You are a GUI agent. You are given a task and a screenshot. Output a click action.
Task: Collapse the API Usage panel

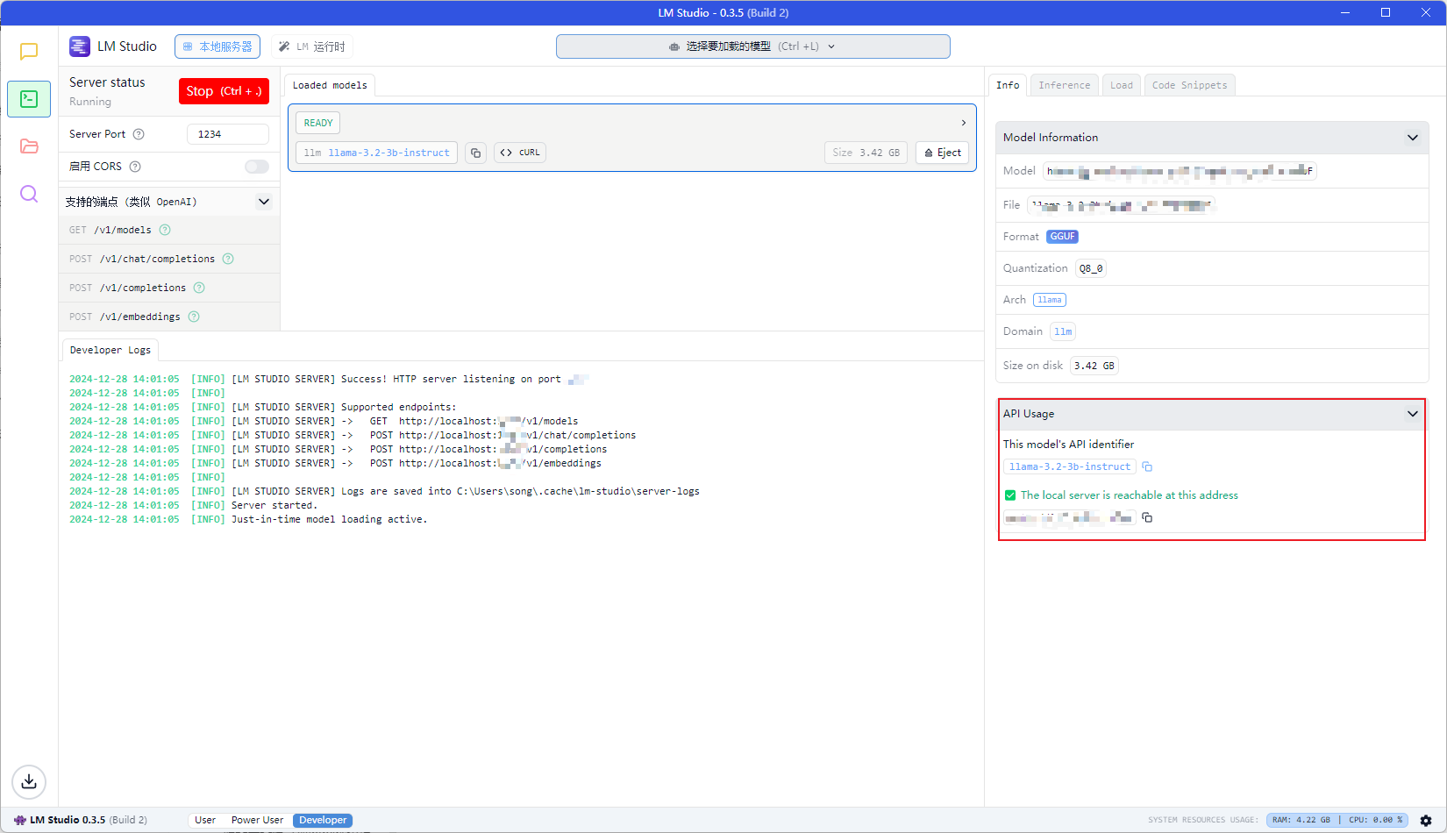point(1412,414)
